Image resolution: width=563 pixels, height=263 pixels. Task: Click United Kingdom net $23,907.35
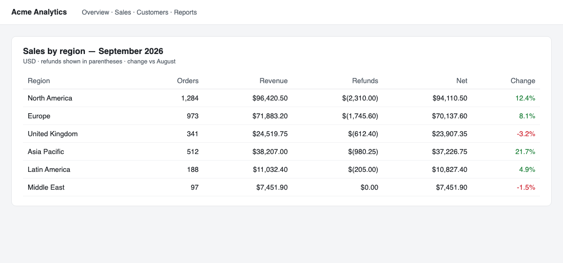pos(449,134)
